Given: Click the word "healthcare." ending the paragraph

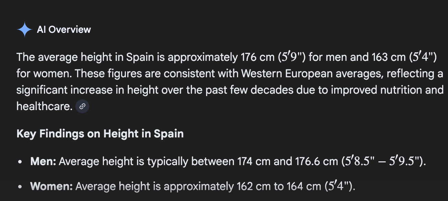Looking at the screenshot, I should [44, 106].
